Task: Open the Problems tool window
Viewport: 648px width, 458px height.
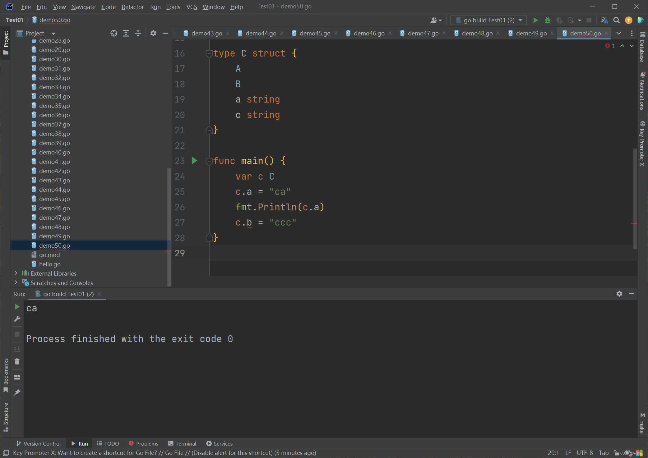Action: click(x=143, y=443)
